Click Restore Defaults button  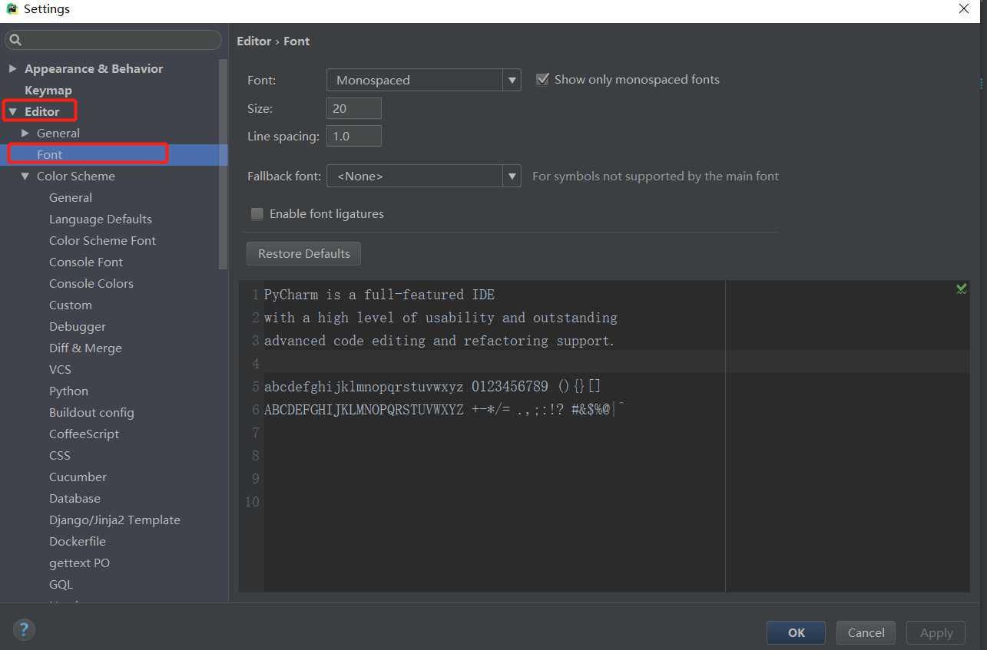tap(303, 253)
